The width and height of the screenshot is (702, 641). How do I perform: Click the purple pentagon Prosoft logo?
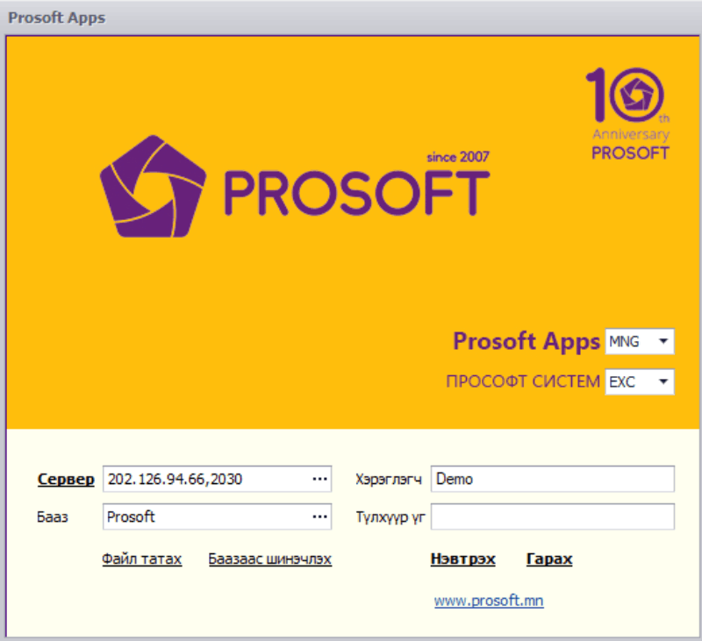click(x=153, y=188)
